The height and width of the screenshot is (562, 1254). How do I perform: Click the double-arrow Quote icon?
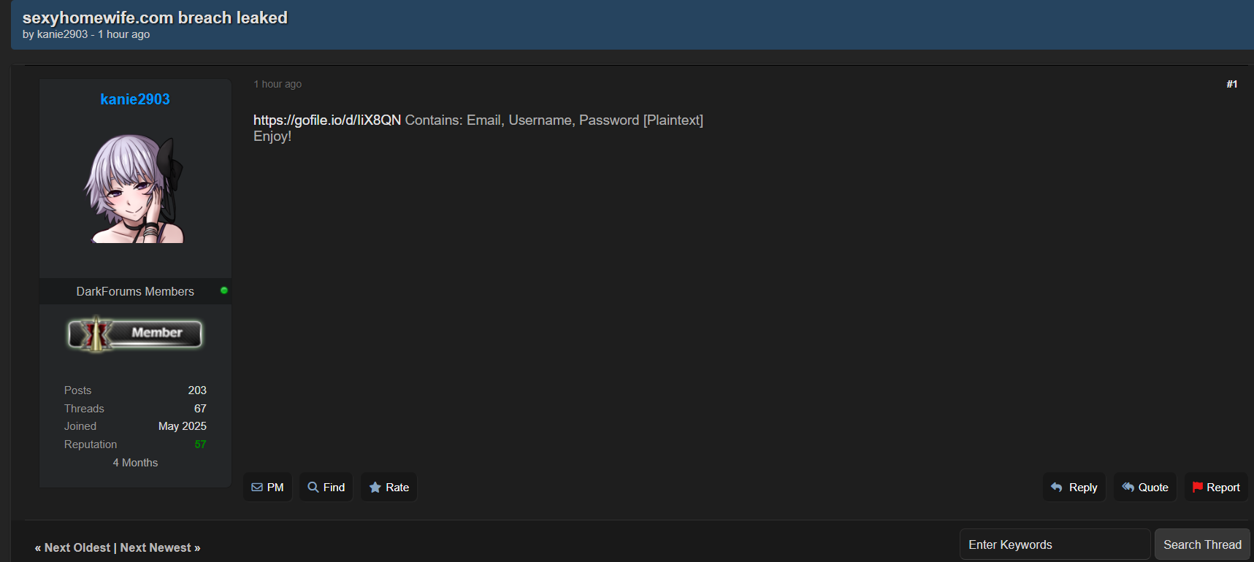click(1128, 487)
